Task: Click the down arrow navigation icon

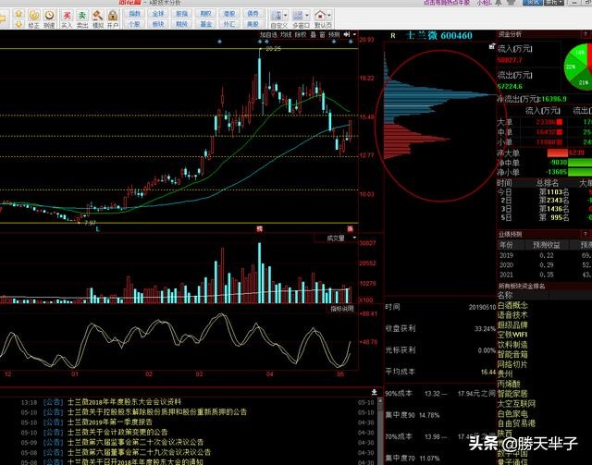Action: (x=18, y=24)
